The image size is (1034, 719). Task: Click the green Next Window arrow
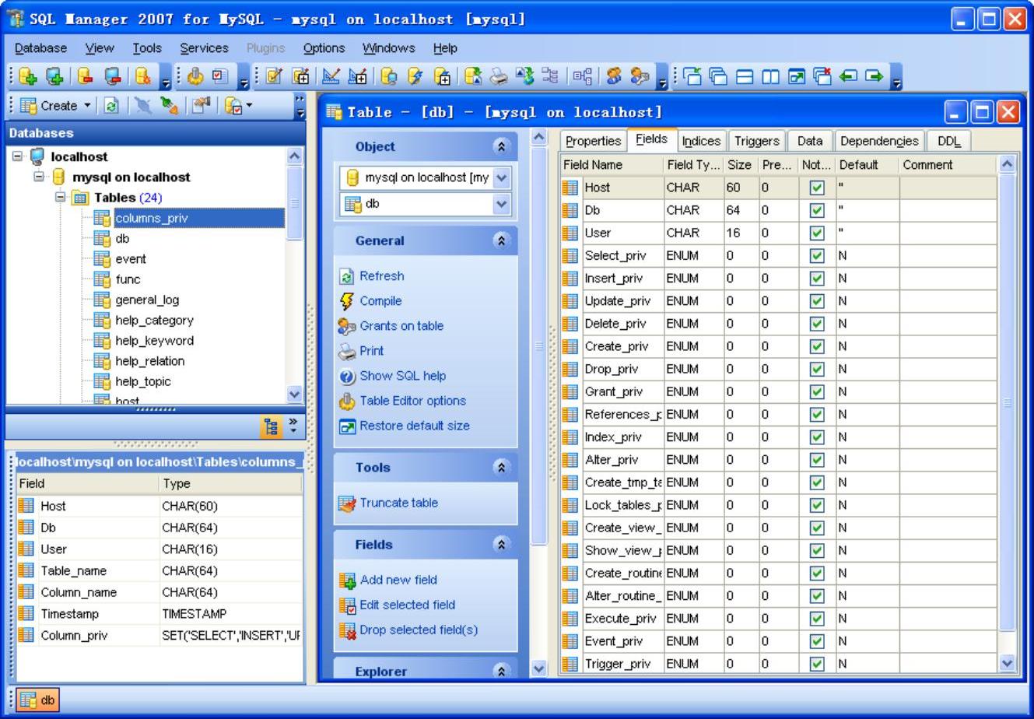(x=874, y=76)
